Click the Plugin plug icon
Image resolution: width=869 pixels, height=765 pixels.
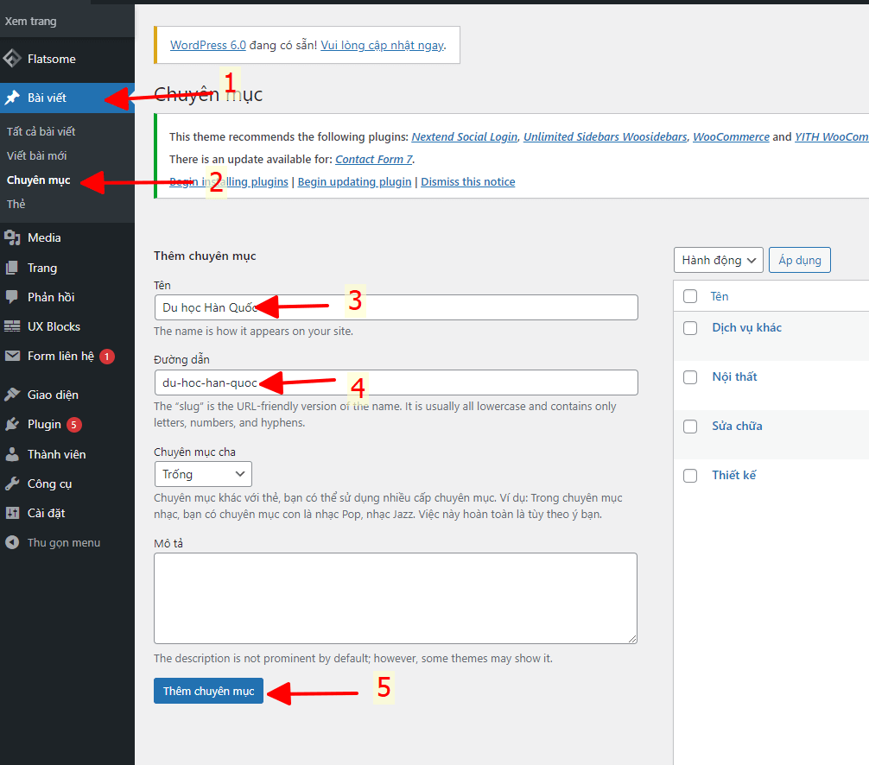pos(12,424)
